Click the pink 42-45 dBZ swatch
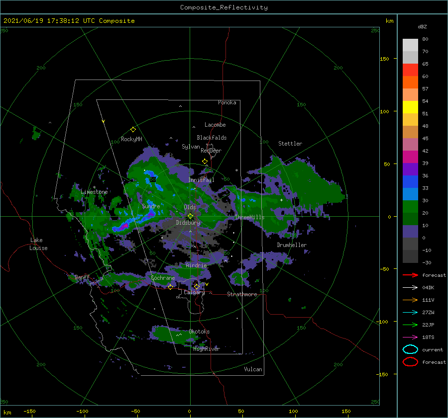This screenshot has width=448, height=418. pos(410,144)
